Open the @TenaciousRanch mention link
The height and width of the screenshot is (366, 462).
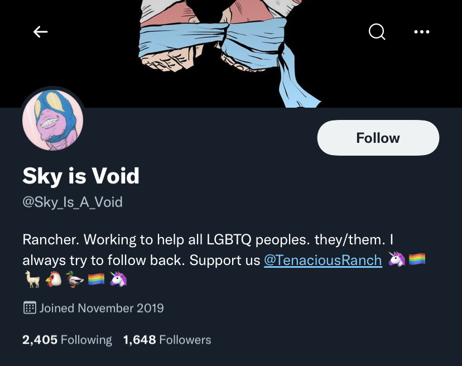323,260
